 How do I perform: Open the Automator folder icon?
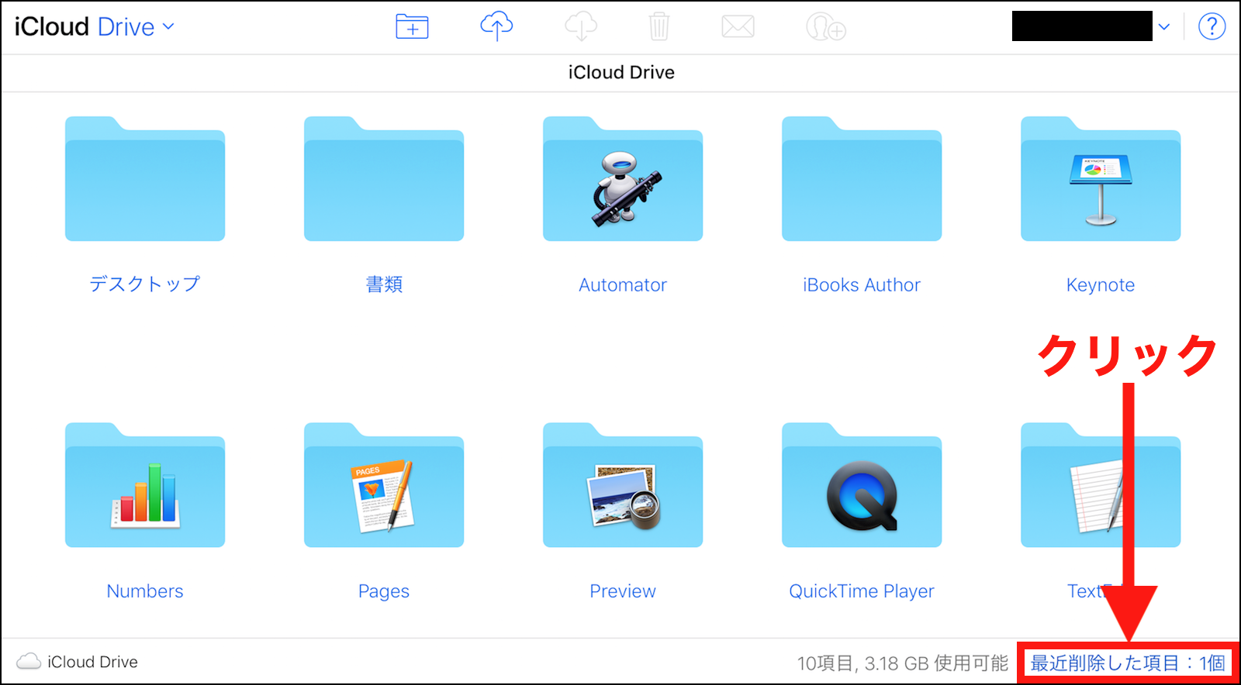pyautogui.click(x=623, y=179)
